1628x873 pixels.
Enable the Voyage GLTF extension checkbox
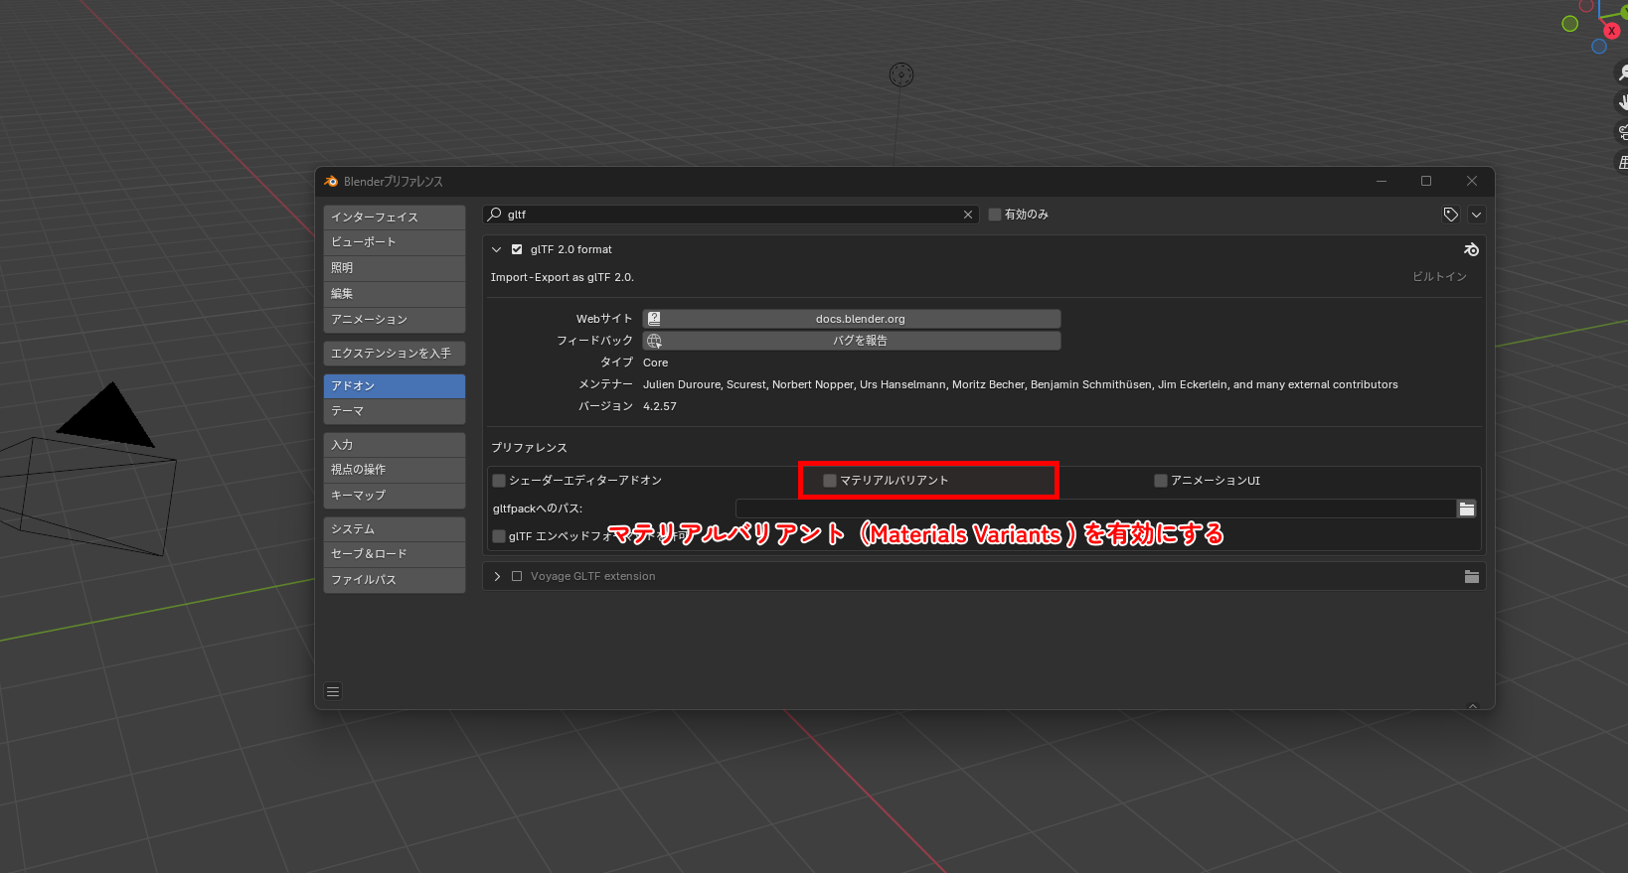click(x=517, y=577)
